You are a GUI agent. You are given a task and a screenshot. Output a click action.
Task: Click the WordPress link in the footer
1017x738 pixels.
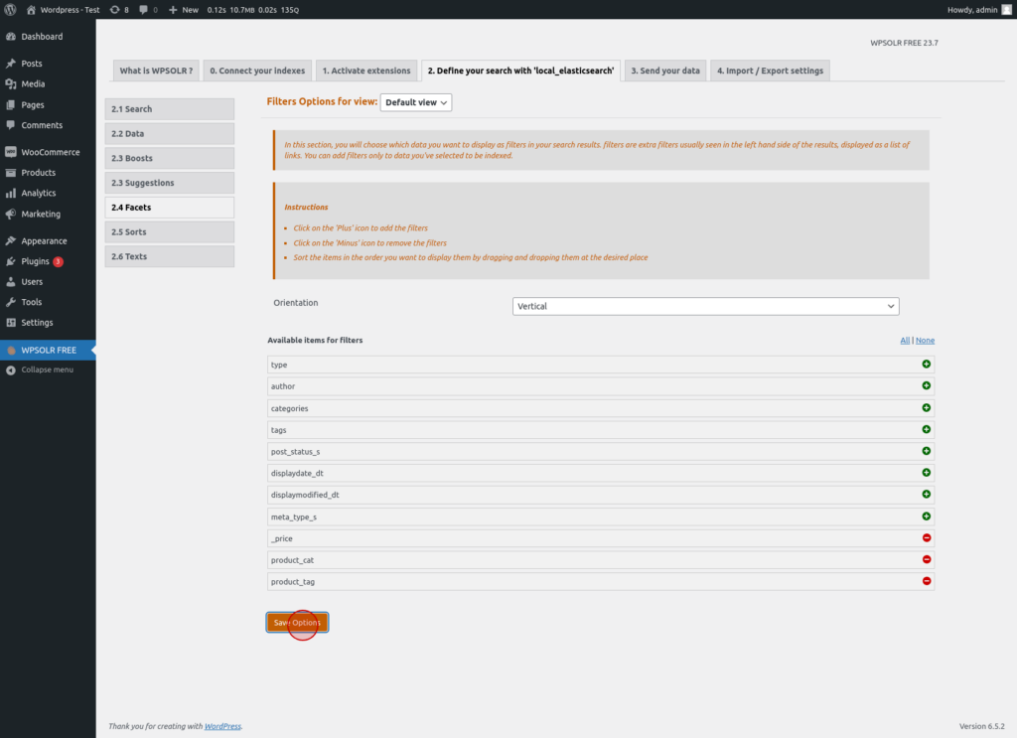[222, 726]
